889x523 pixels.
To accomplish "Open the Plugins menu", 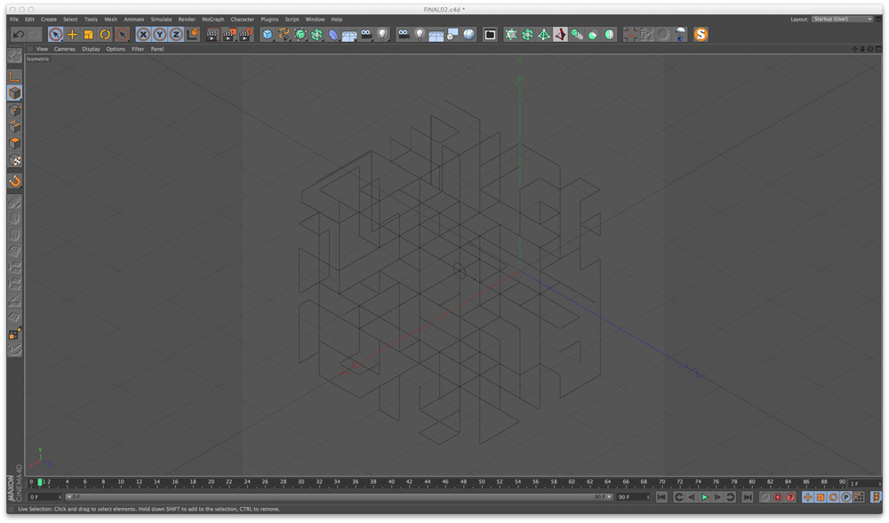I will (x=269, y=20).
